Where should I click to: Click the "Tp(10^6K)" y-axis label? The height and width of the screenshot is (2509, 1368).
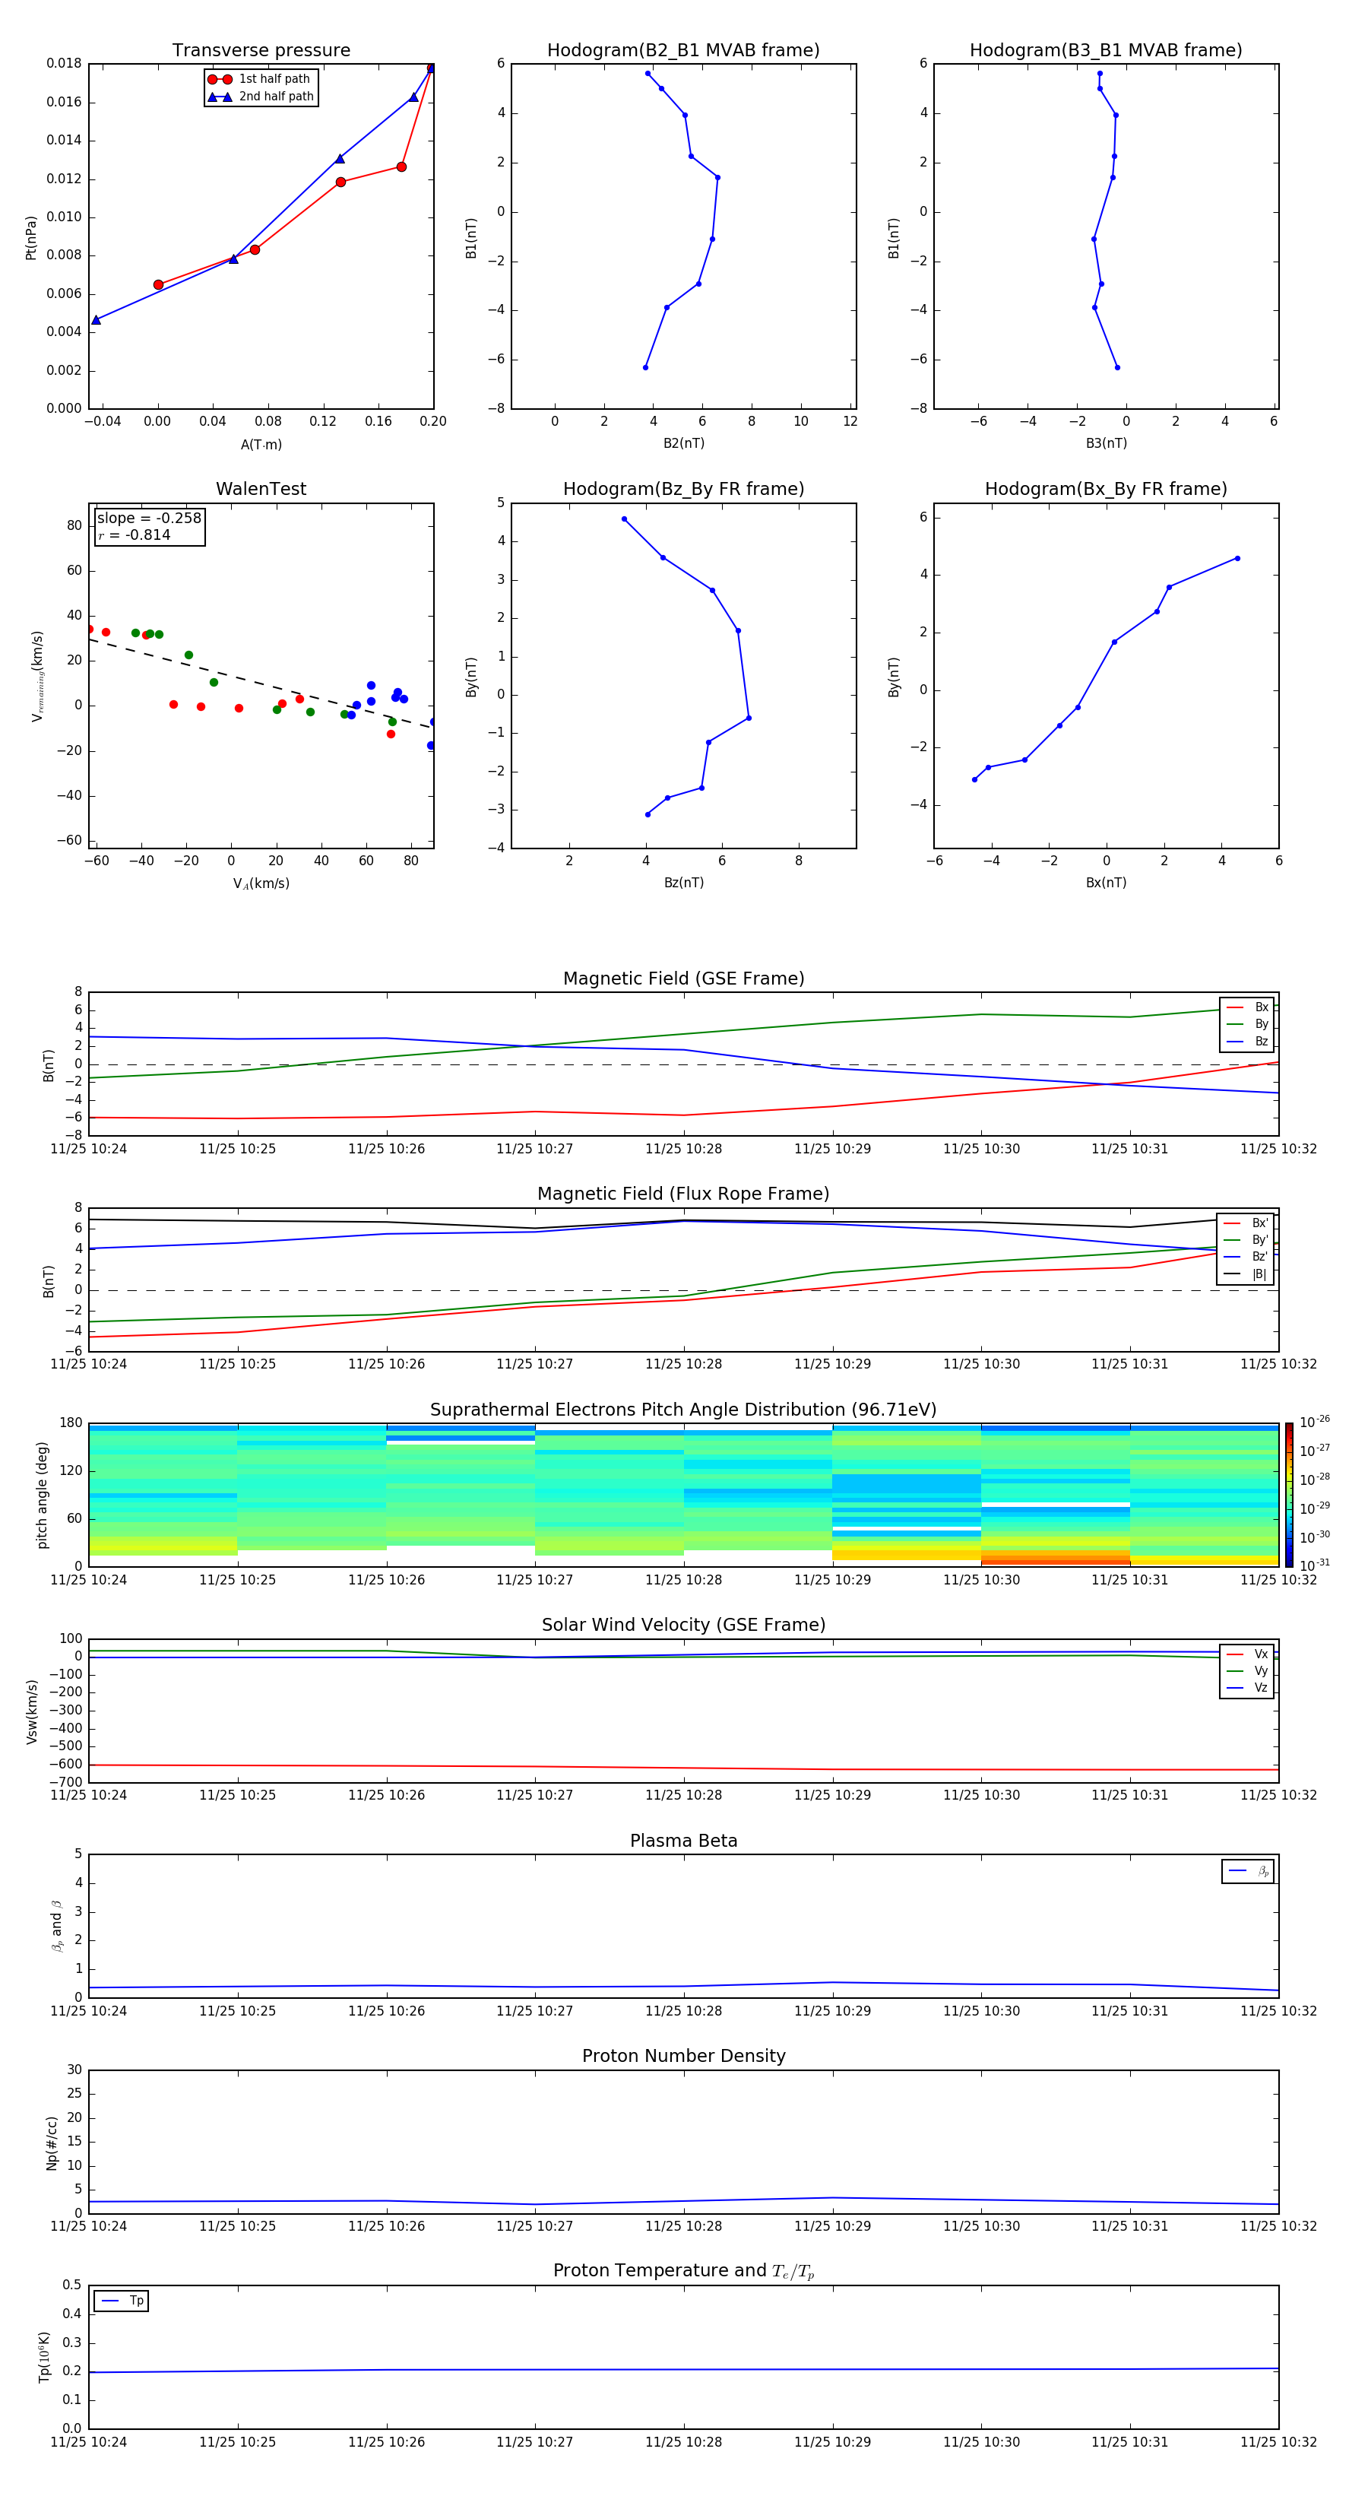click(44, 2357)
